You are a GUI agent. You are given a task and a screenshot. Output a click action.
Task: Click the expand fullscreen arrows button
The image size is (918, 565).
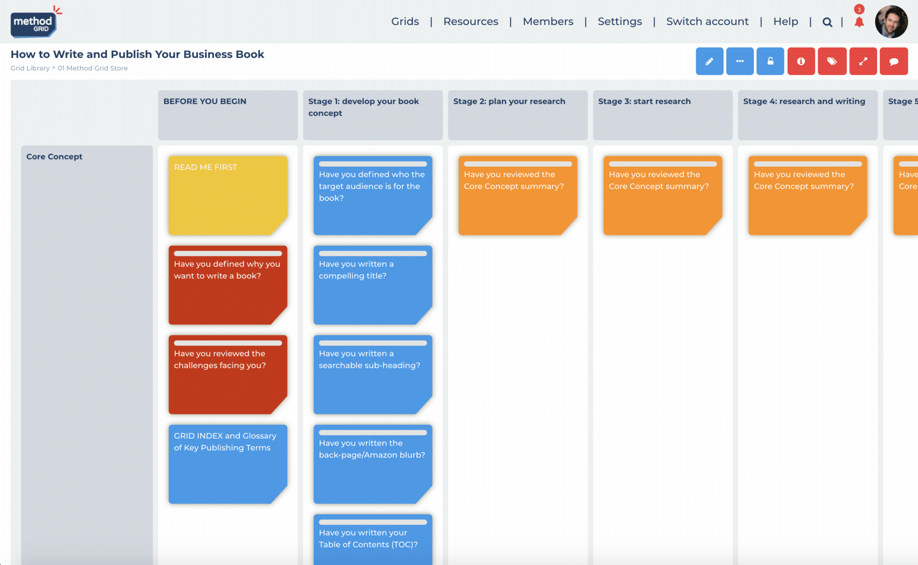click(863, 61)
